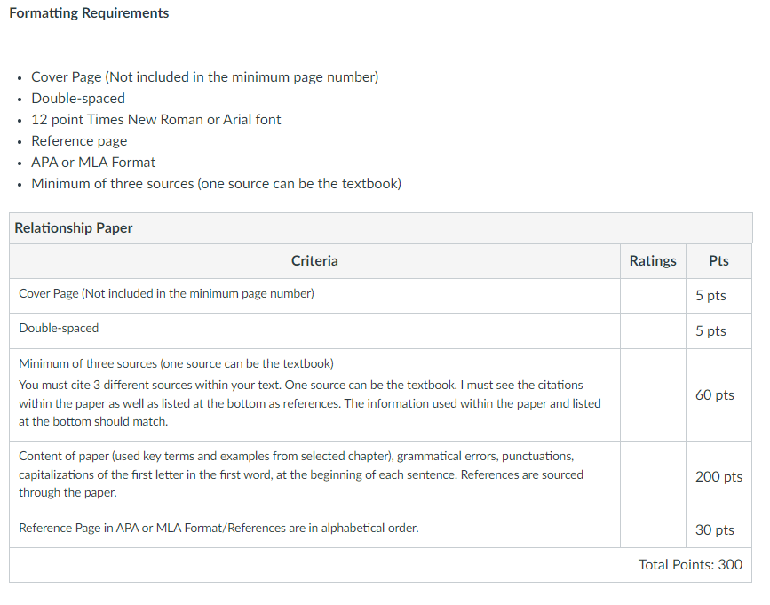Click the 12 point Times New Roman bullet

tap(156, 120)
